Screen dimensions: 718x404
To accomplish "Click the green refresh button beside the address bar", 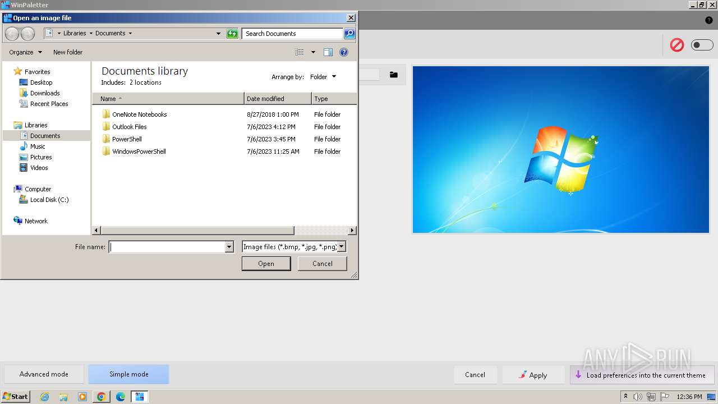I will tap(232, 34).
